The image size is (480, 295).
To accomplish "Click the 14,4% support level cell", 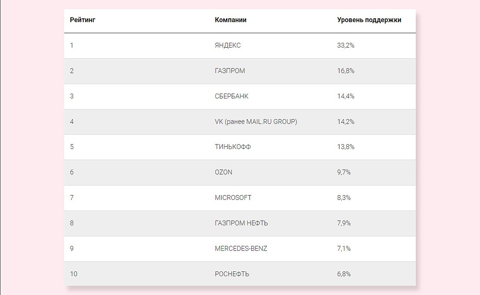I will pos(346,96).
